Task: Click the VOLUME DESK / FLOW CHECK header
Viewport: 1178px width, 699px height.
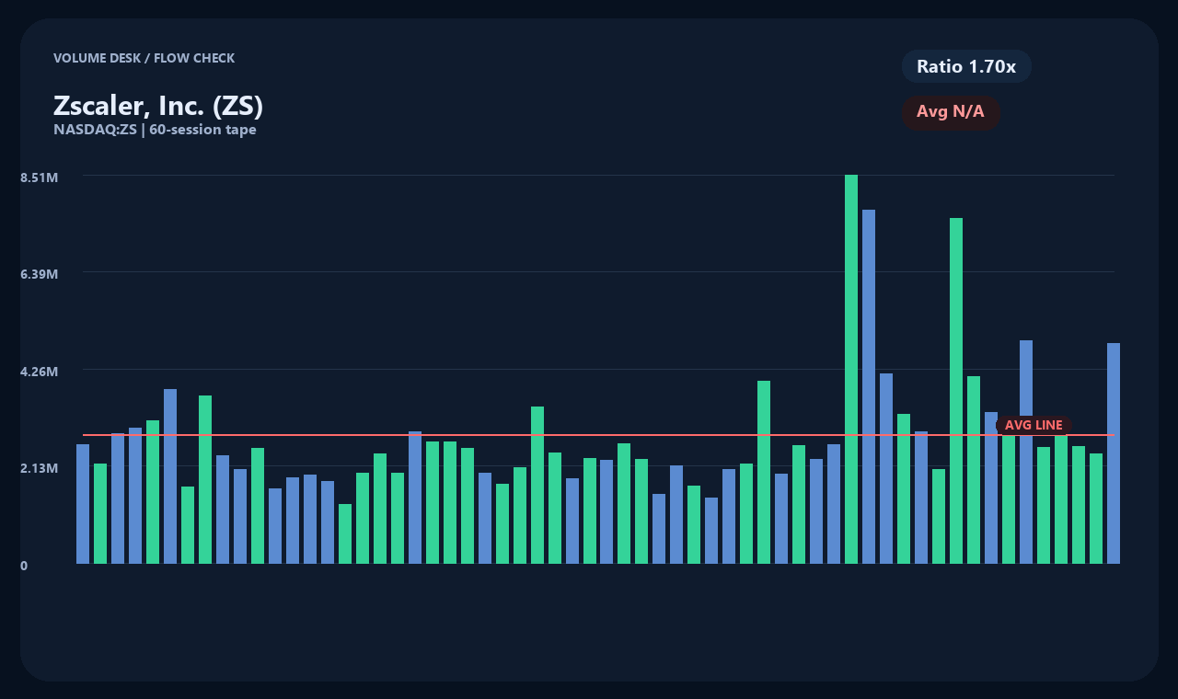Action: [144, 58]
